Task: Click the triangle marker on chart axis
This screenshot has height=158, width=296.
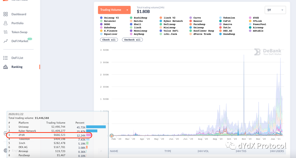Action: [x=112, y=136]
